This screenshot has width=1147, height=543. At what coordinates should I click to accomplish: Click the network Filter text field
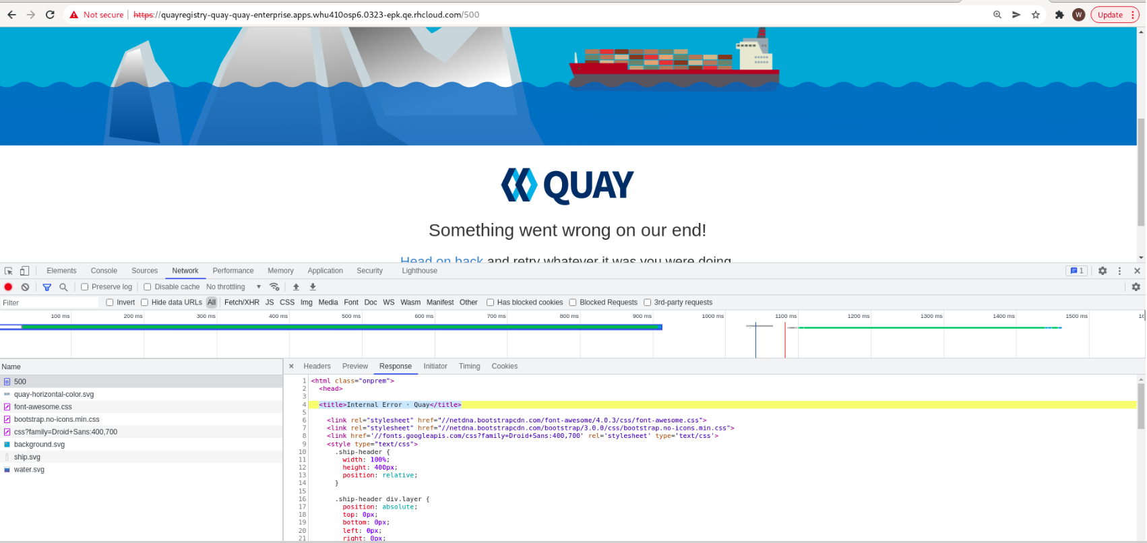(x=50, y=303)
